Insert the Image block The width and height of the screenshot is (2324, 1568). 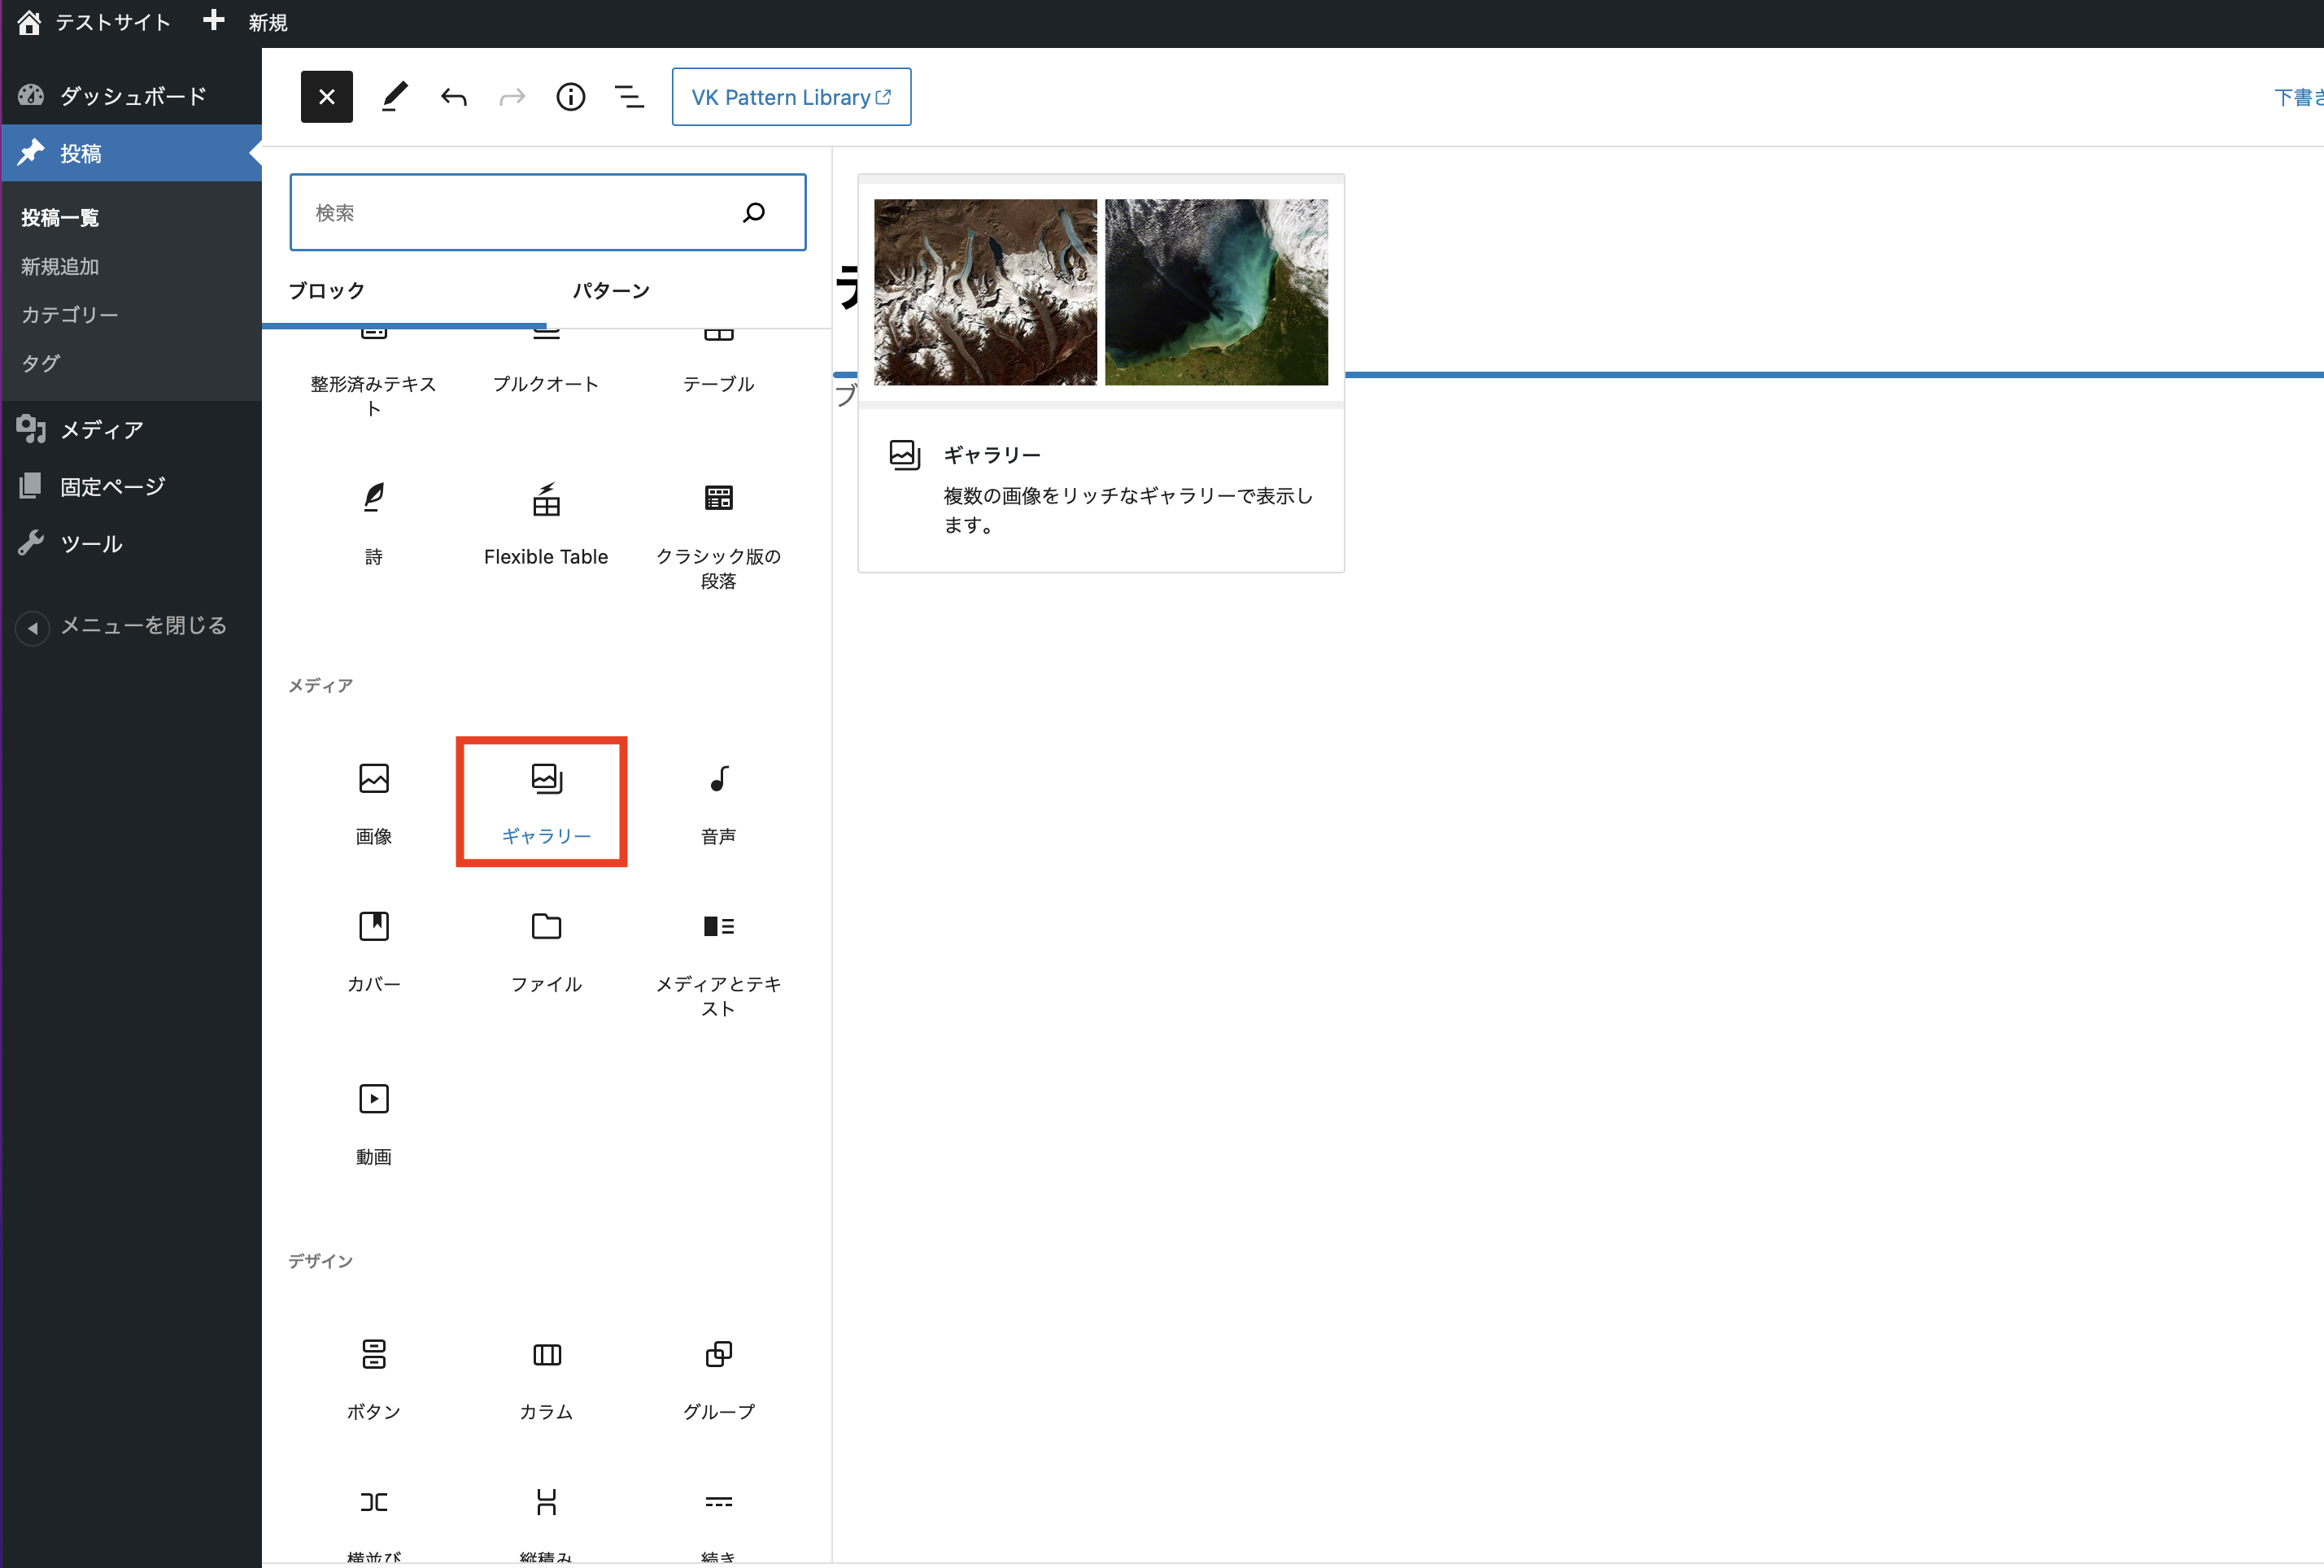(x=373, y=802)
